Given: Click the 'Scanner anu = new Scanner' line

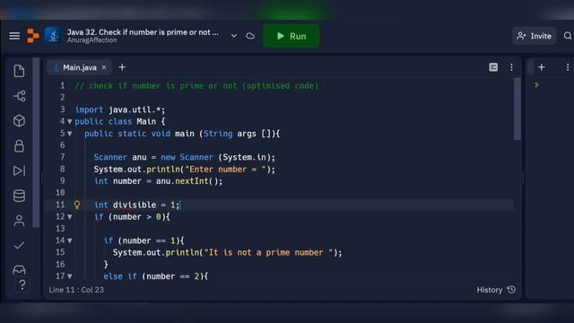Looking at the screenshot, I should (x=184, y=158).
